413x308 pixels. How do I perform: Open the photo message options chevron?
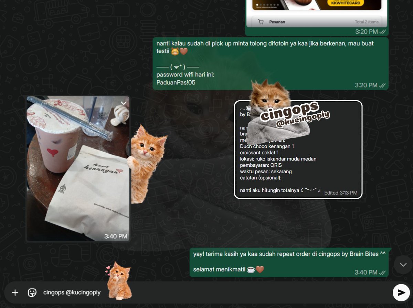(x=124, y=103)
